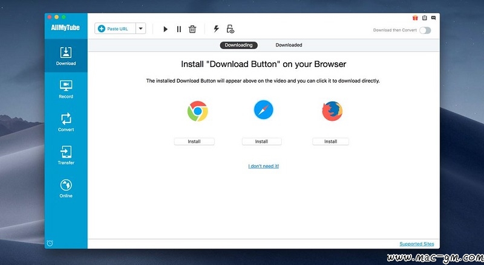Viewport: 484px width, 265px height.
Task: Enable turbo mode lightning bolt icon
Action: click(216, 29)
